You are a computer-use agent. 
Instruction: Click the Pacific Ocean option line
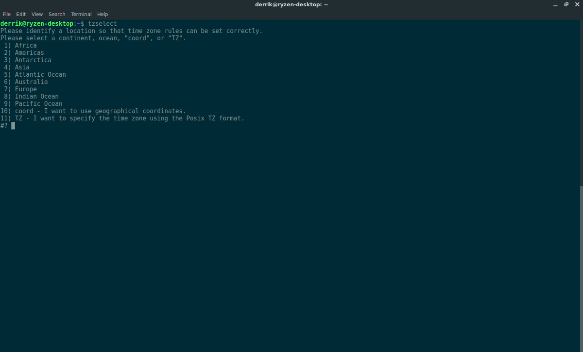pyautogui.click(x=38, y=104)
